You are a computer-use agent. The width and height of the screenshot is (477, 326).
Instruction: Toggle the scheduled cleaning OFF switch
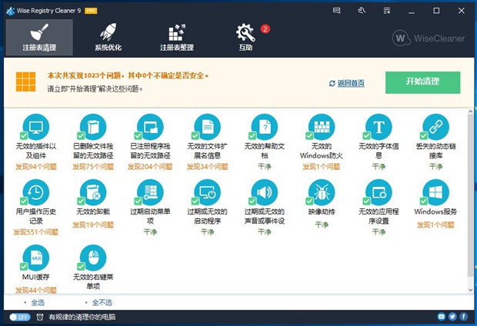[x=20, y=317]
